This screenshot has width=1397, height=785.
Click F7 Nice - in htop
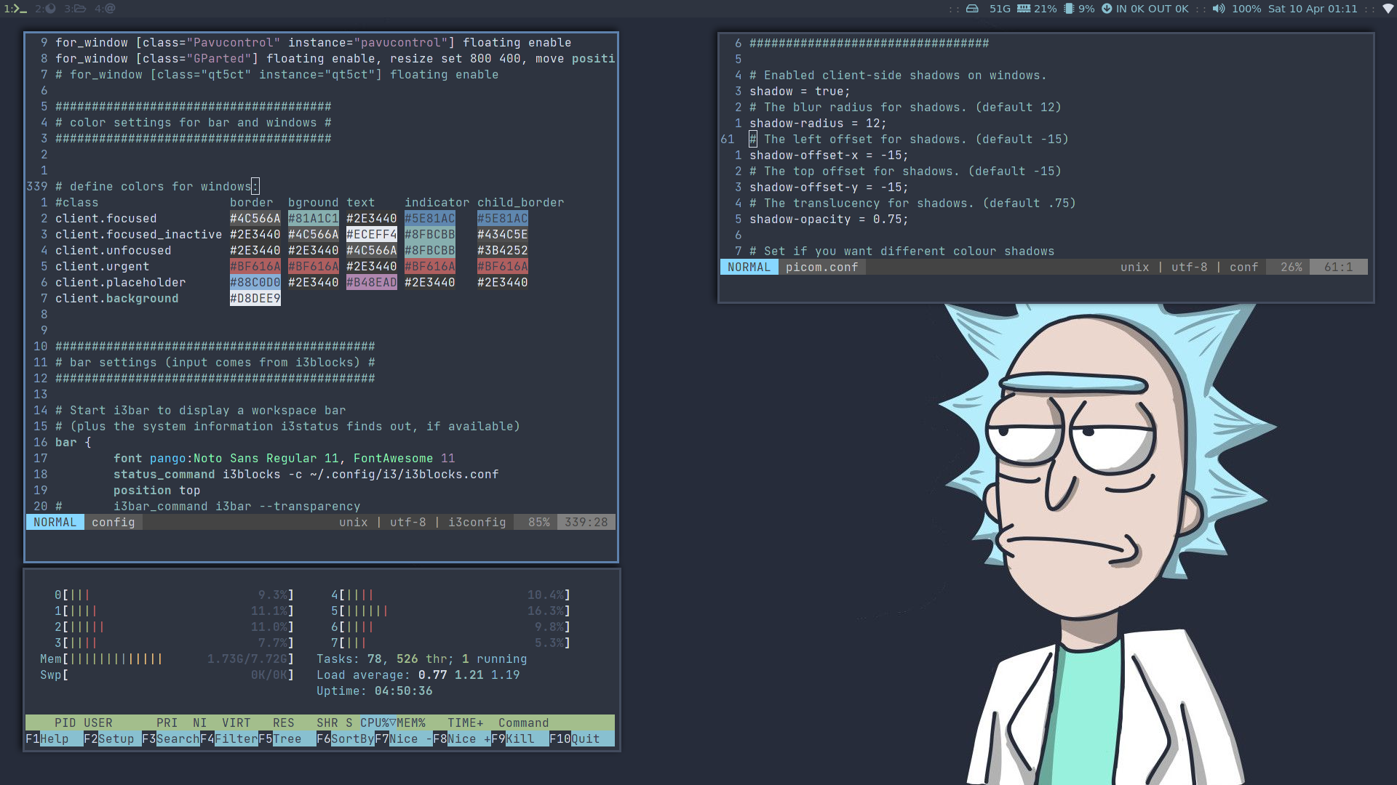pos(404,739)
